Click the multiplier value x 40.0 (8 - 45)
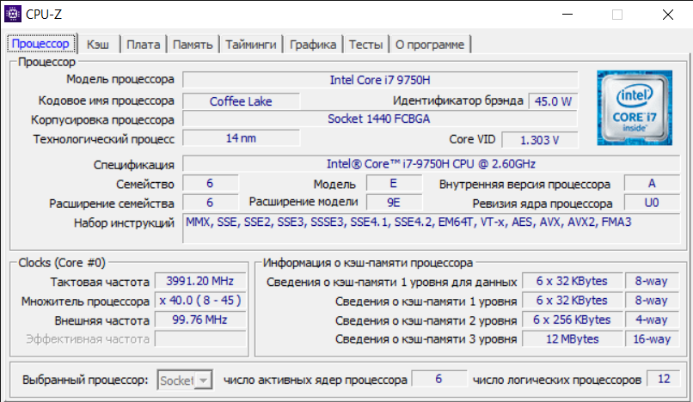 [x=200, y=301]
